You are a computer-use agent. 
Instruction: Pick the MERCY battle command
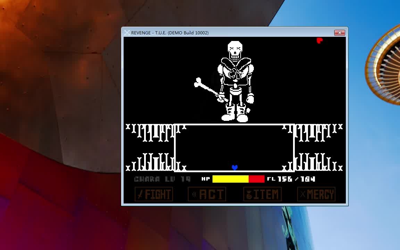[x=316, y=194]
